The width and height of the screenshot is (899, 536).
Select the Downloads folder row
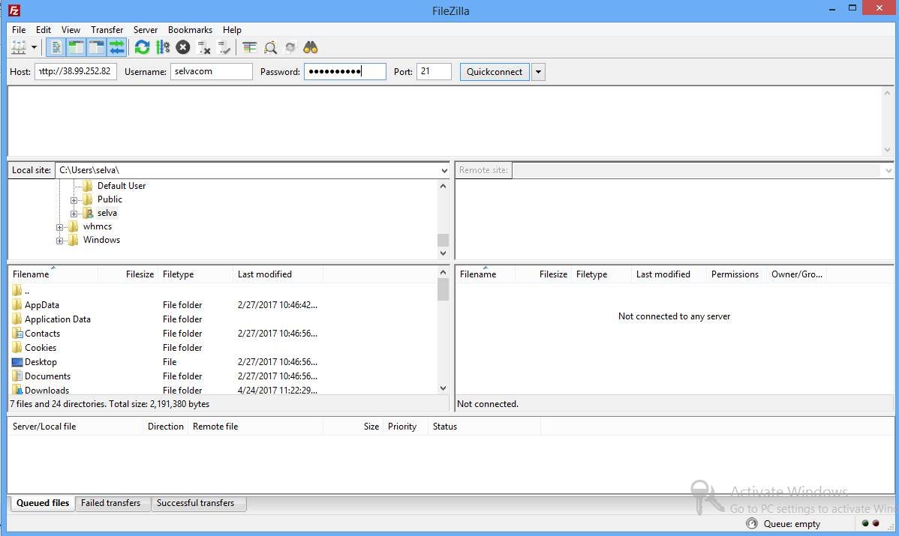(222, 389)
